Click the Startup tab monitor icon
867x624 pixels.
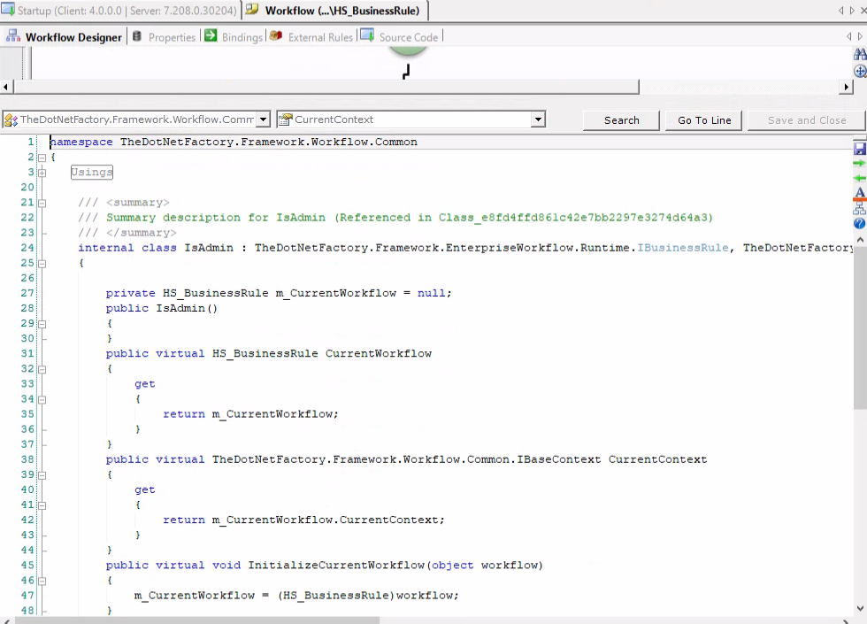[8, 10]
